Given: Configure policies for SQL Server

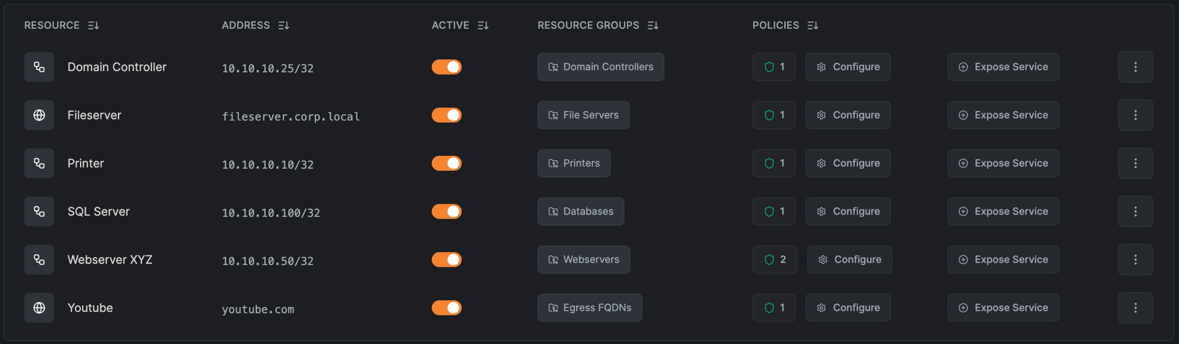Looking at the screenshot, I should click(x=848, y=212).
